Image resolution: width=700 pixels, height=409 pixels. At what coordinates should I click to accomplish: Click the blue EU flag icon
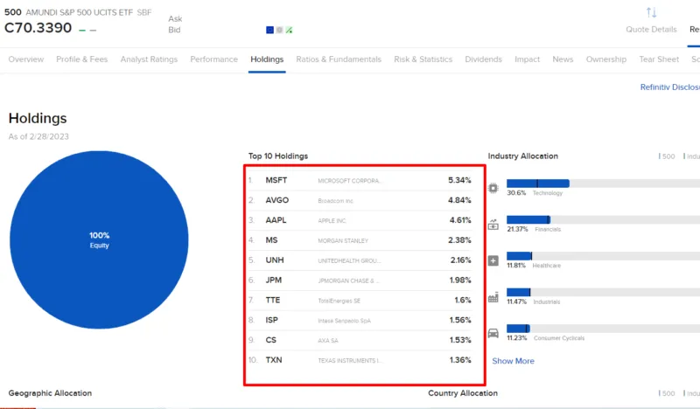(x=270, y=30)
